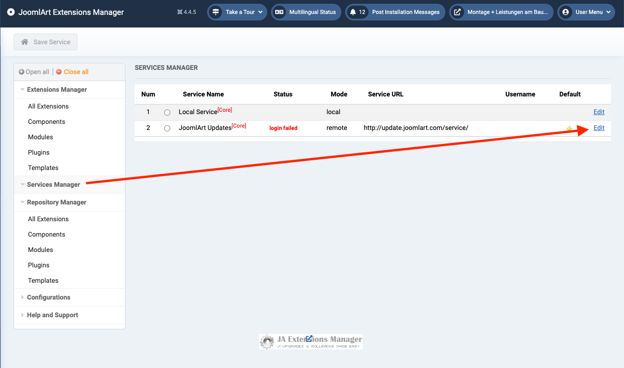Click the plus icon beside Open all
The height and width of the screenshot is (368, 624).
pyautogui.click(x=21, y=72)
